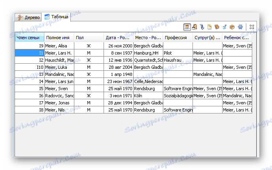
Task: Click birth date 12 янв 1936
Action: click(119, 60)
